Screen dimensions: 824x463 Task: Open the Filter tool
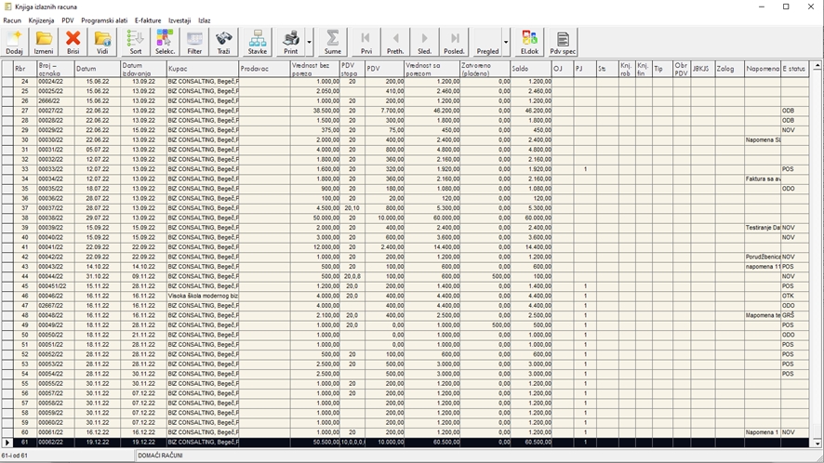click(x=194, y=42)
